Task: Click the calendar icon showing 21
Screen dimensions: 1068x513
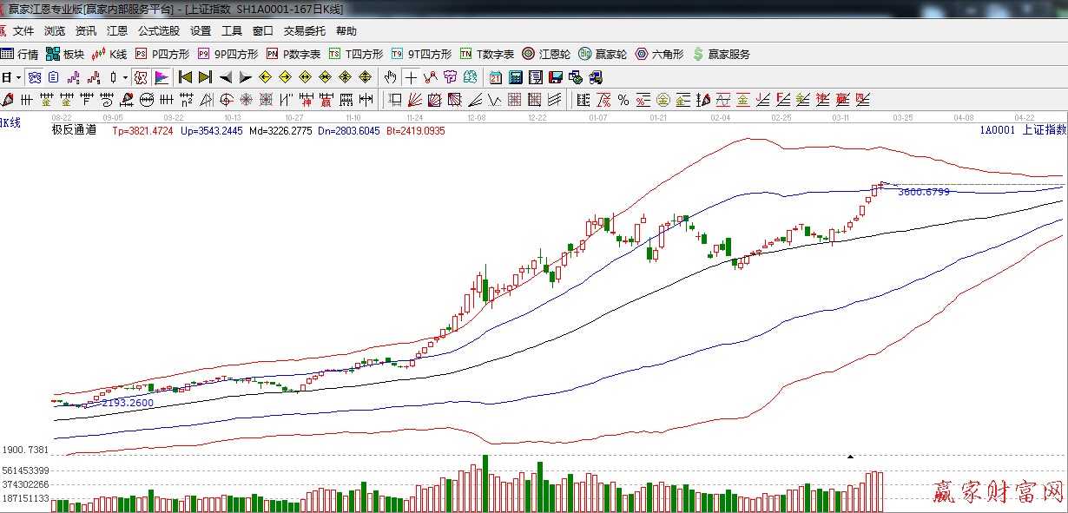Action: (495, 77)
